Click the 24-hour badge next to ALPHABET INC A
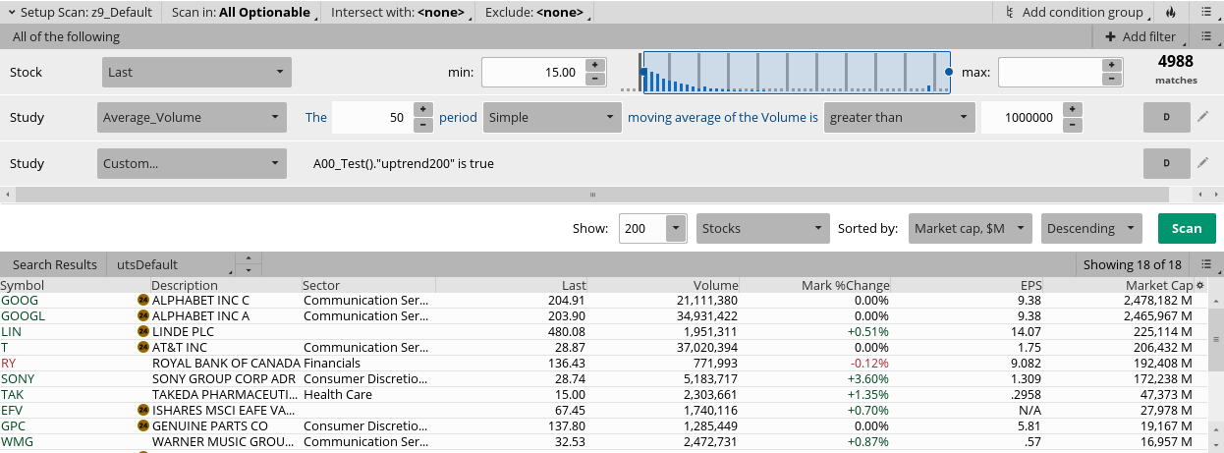This screenshot has height=453, width=1224. click(143, 315)
